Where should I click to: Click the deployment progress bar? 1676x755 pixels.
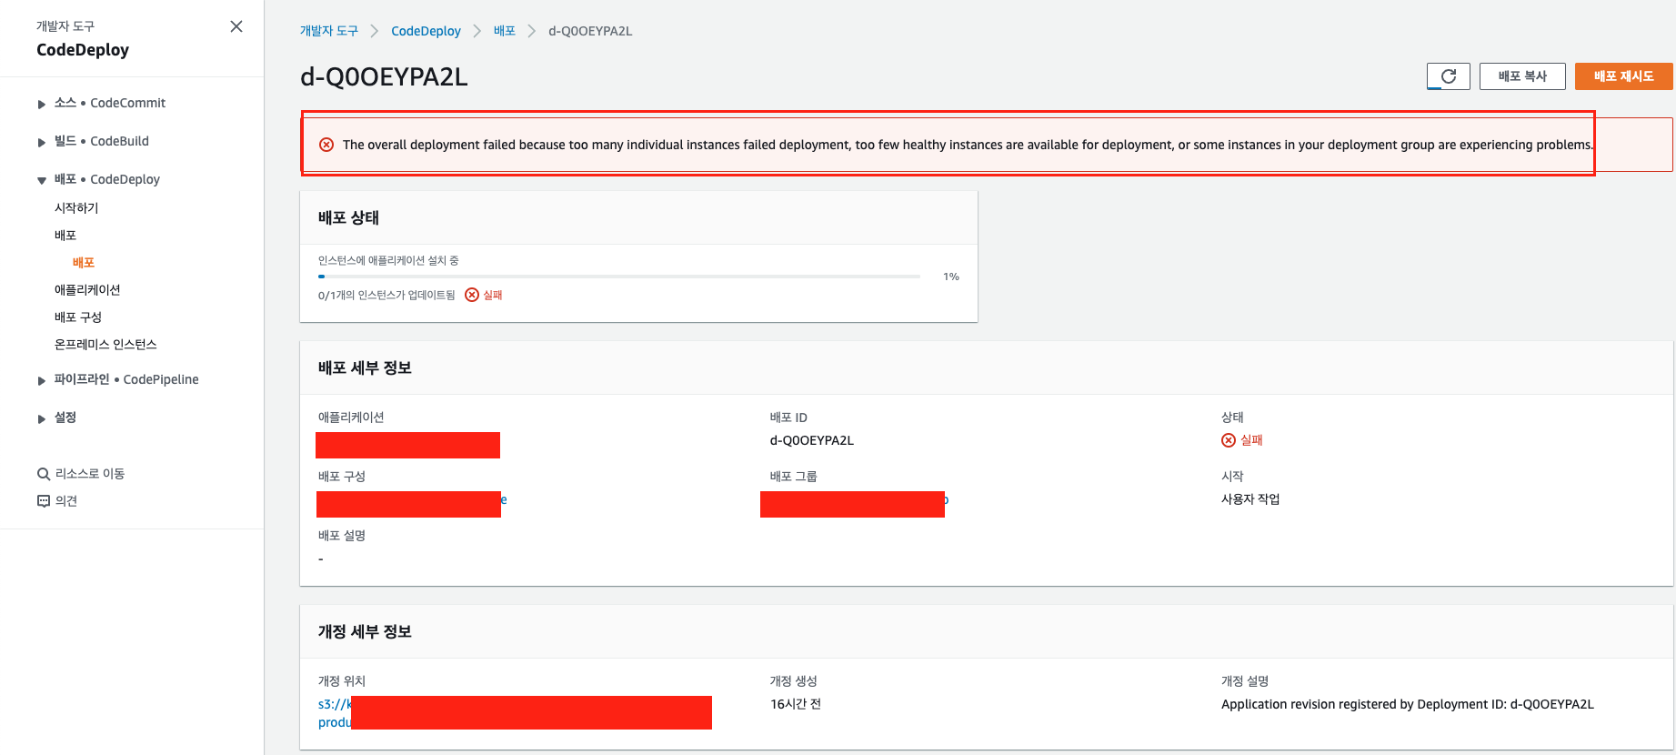tap(619, 277)
